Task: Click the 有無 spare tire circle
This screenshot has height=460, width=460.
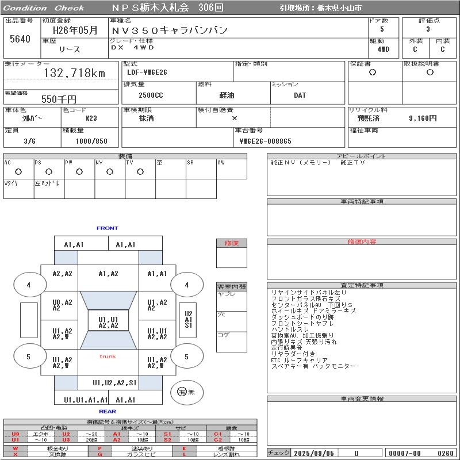Action: (187, 392)
